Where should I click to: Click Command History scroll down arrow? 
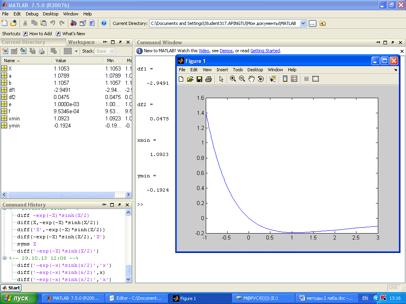128,279
